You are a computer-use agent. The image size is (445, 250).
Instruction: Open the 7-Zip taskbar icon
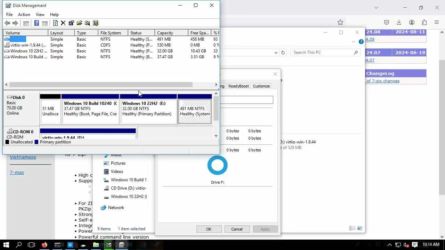109,245
